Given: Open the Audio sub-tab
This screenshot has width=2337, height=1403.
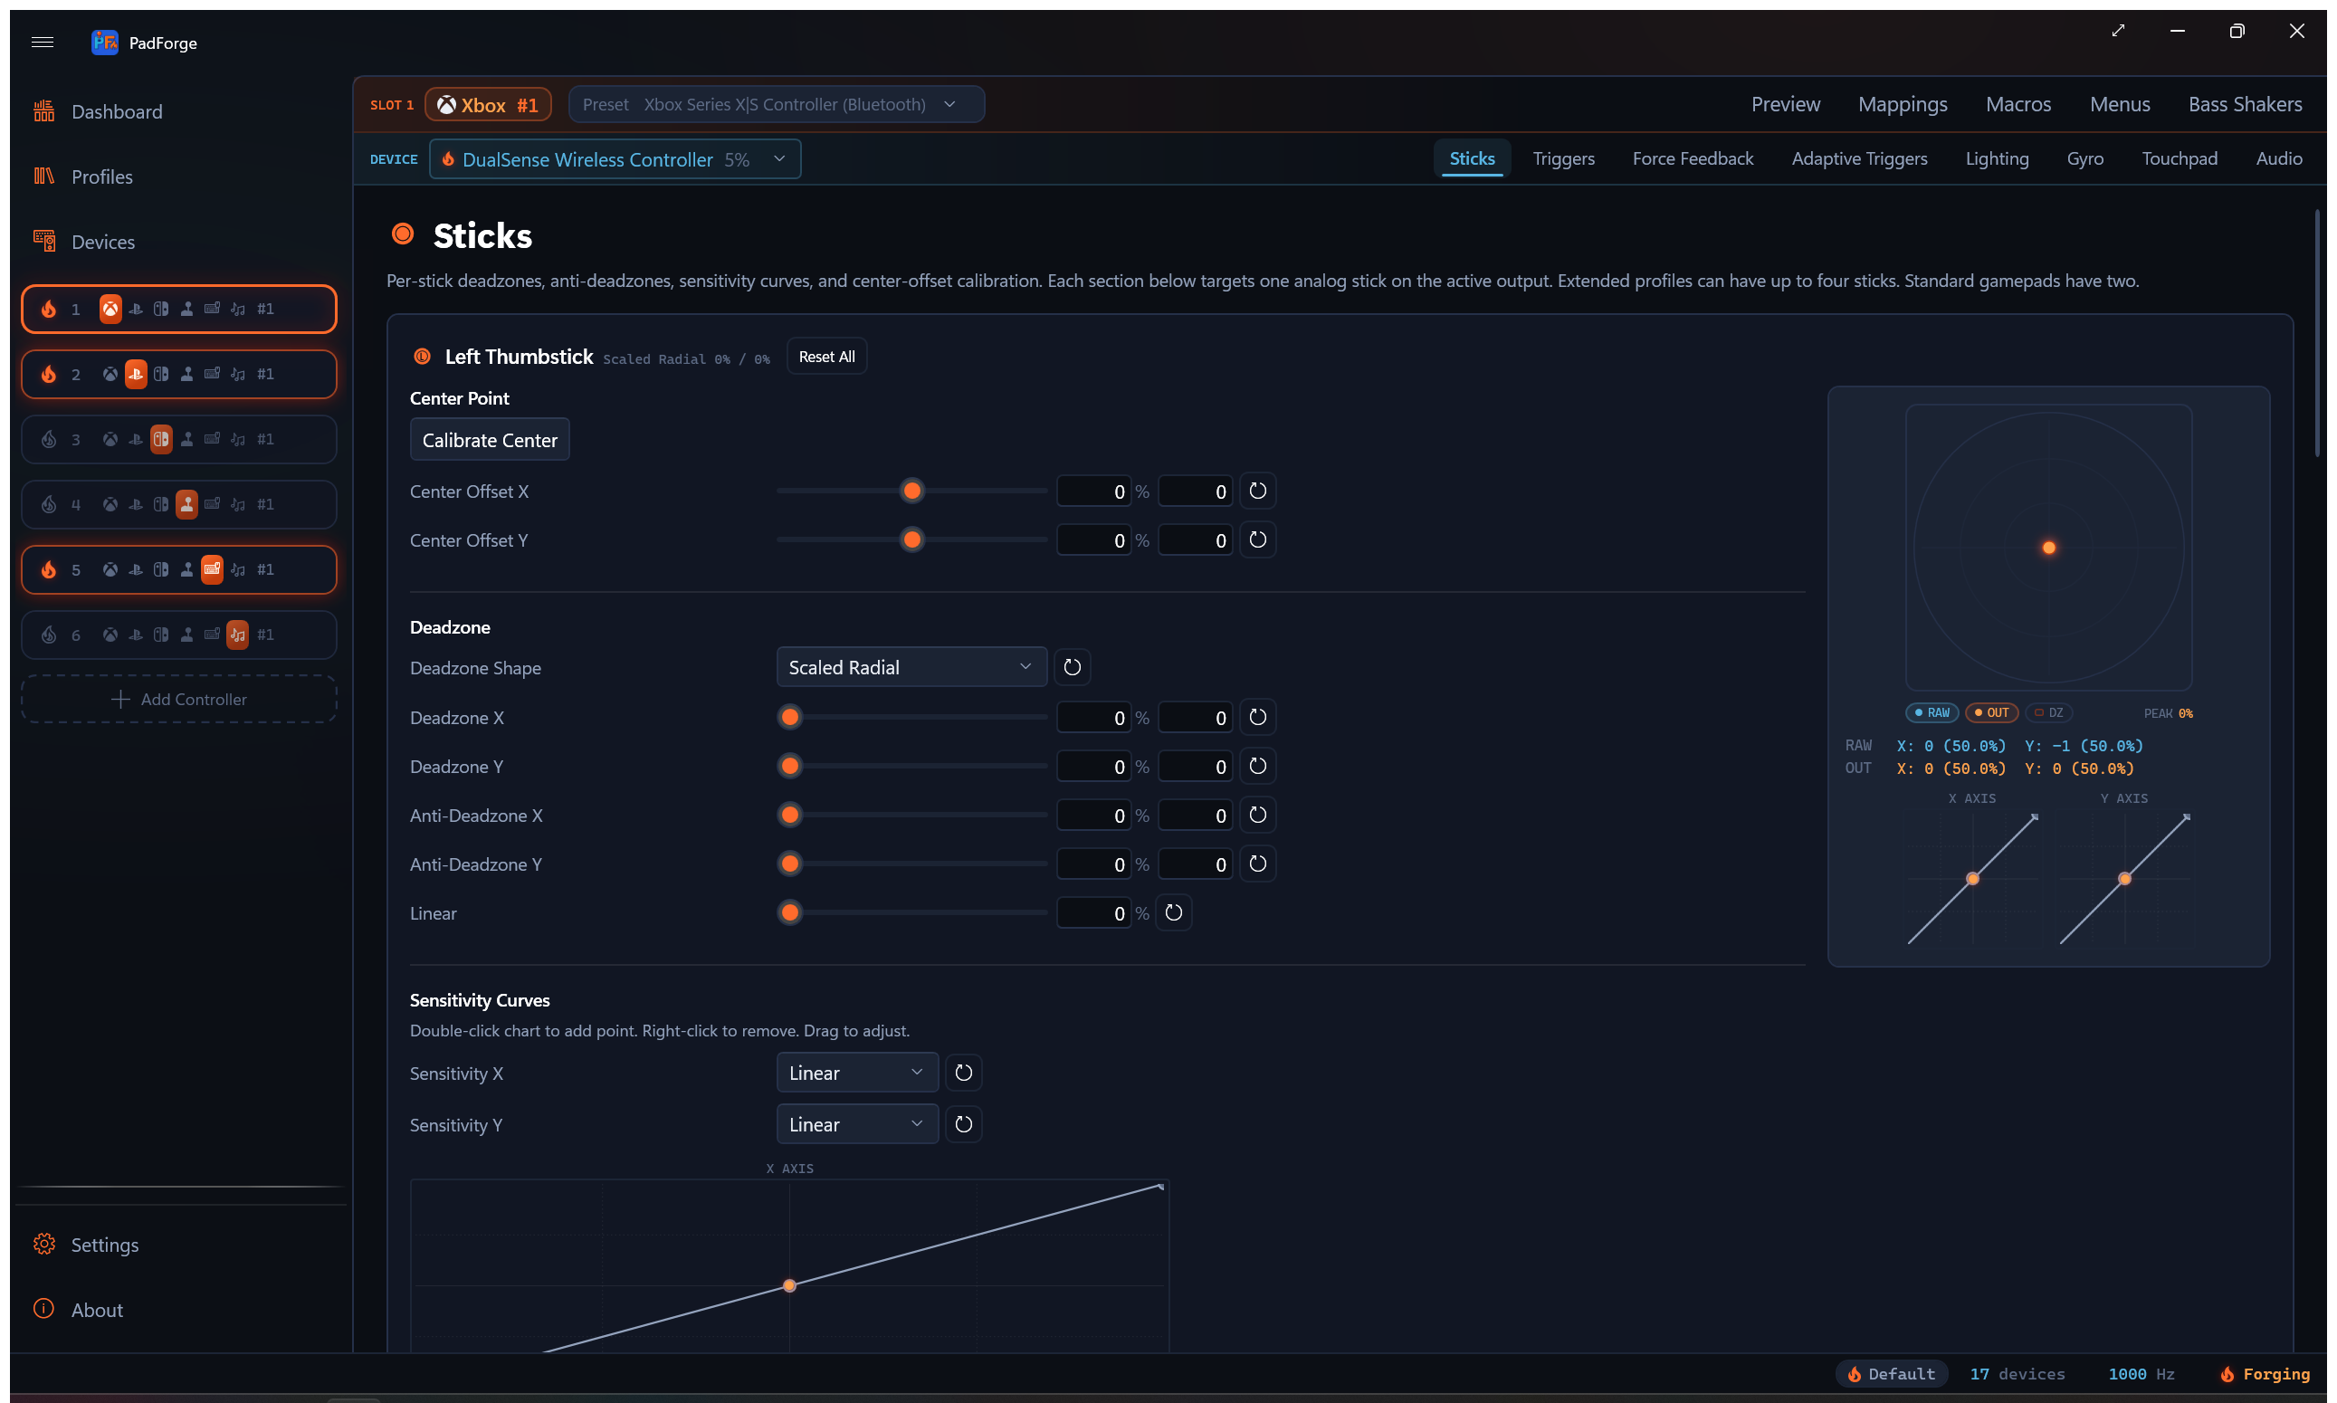Looking at the screenshot, I should click(2278, 158).
